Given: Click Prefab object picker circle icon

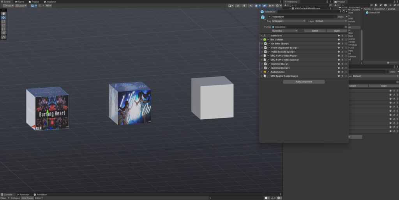Looking at the screenshot, I should pyautogui.click(x=346, y=27).
